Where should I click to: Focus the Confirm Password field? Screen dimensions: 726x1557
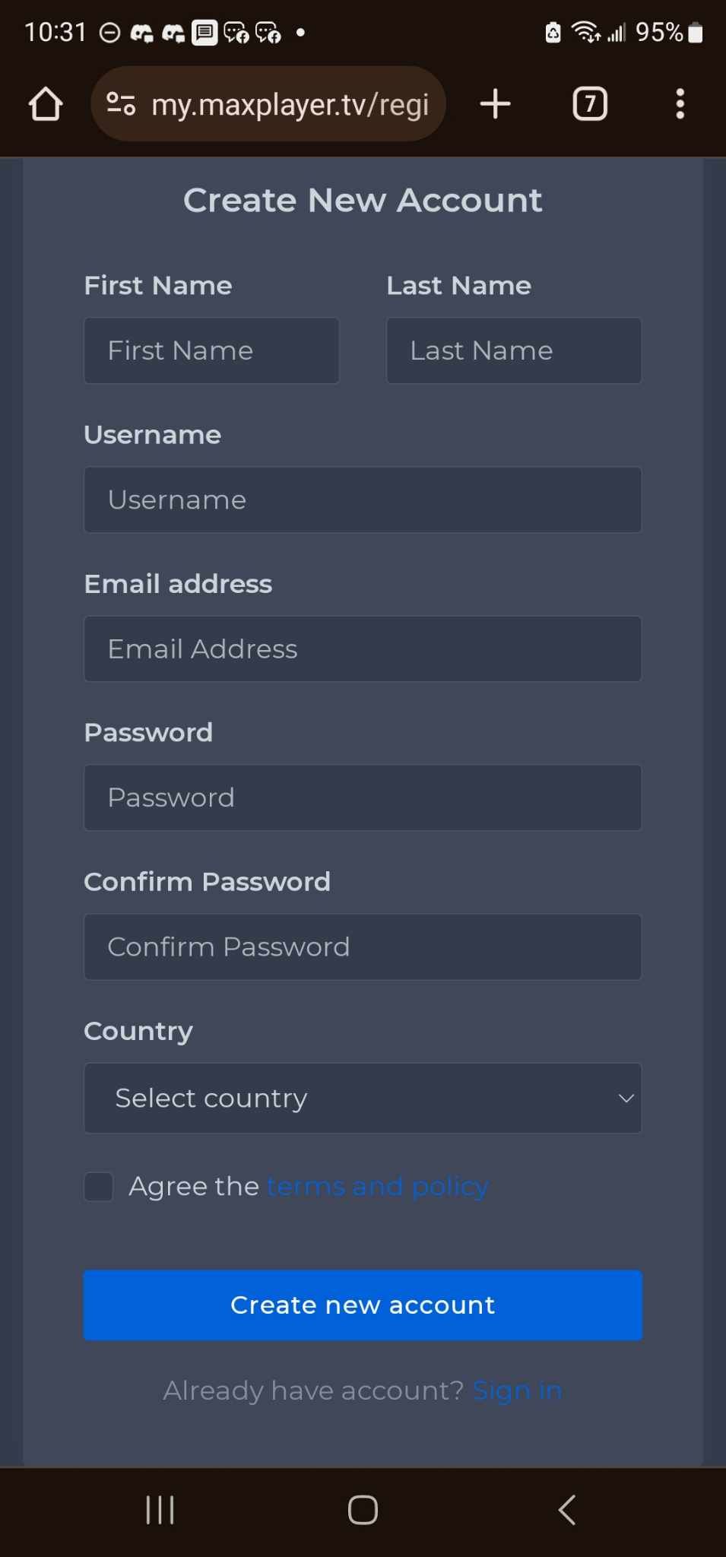[363, 947]
